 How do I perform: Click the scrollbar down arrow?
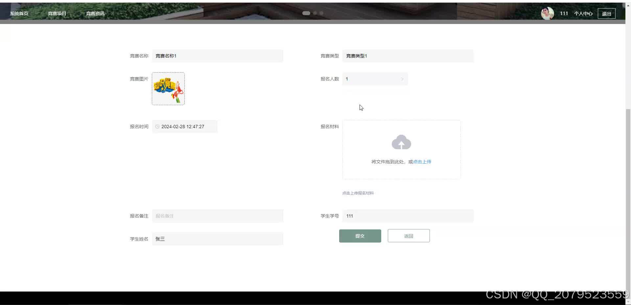click(x=628, y=302)
